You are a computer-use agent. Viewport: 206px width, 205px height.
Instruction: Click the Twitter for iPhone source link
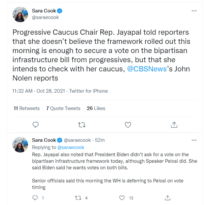(x=88, y=91)
